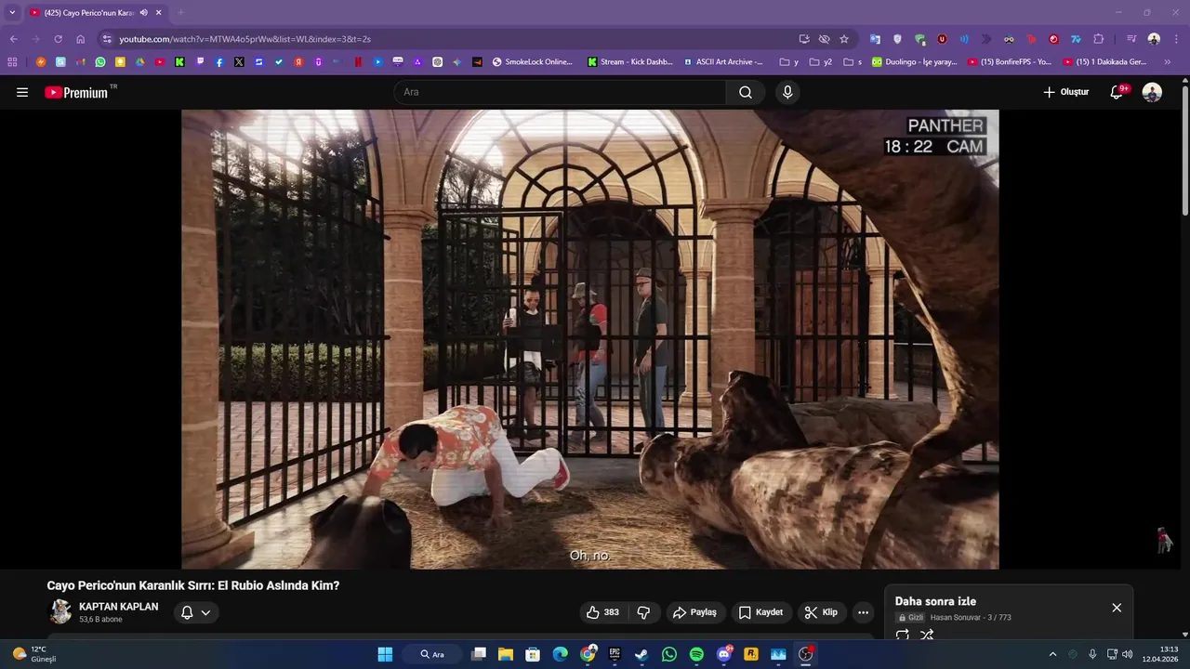Reload the page with the refresh icon
1190x669 pixels.
[58, 39]
